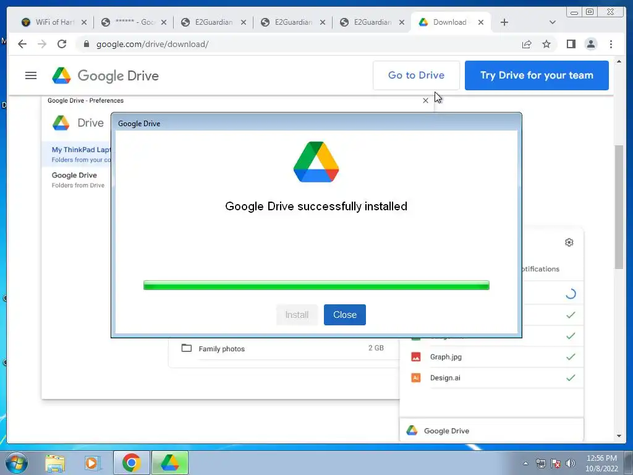Image resolution: width=633 pixels, height=475 pixels.
Task: Go back in browser history
Action: pyautogui.click(x=22, y=44)
